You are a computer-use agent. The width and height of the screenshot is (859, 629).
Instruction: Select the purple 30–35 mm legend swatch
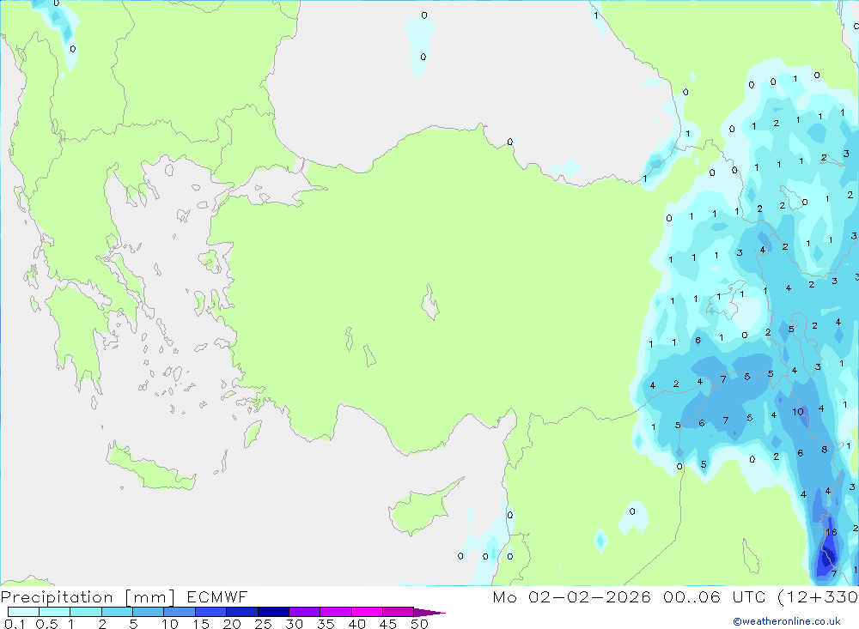[304, 612]
